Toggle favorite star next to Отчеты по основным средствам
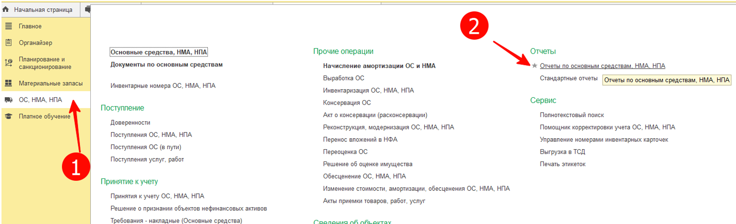 [x=535, y=65]
